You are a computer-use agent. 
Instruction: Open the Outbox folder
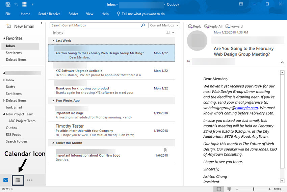tap(11, 128)
